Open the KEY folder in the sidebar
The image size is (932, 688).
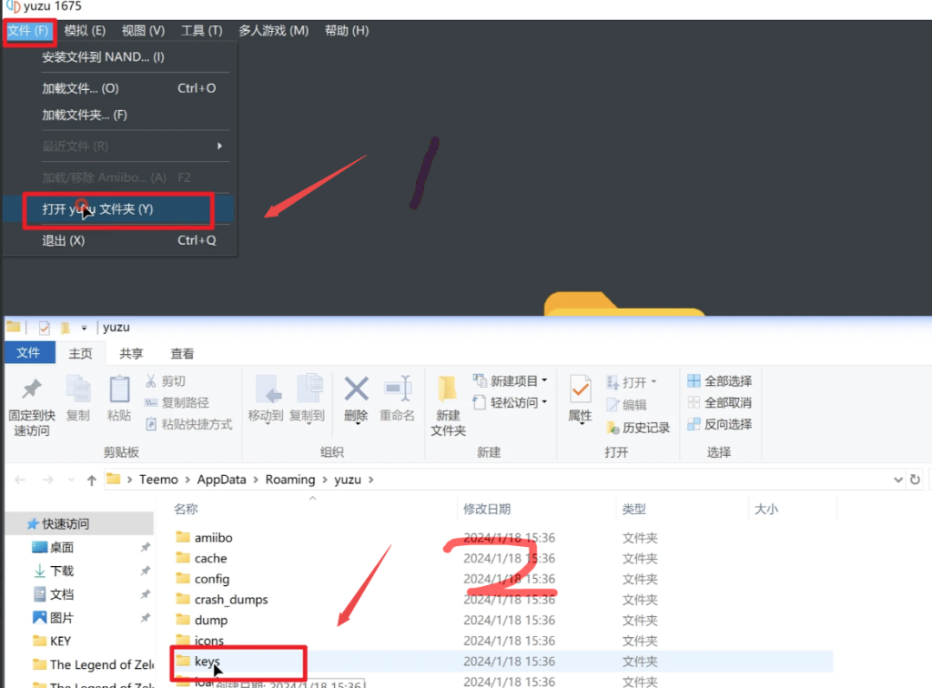tap(60, 641)
